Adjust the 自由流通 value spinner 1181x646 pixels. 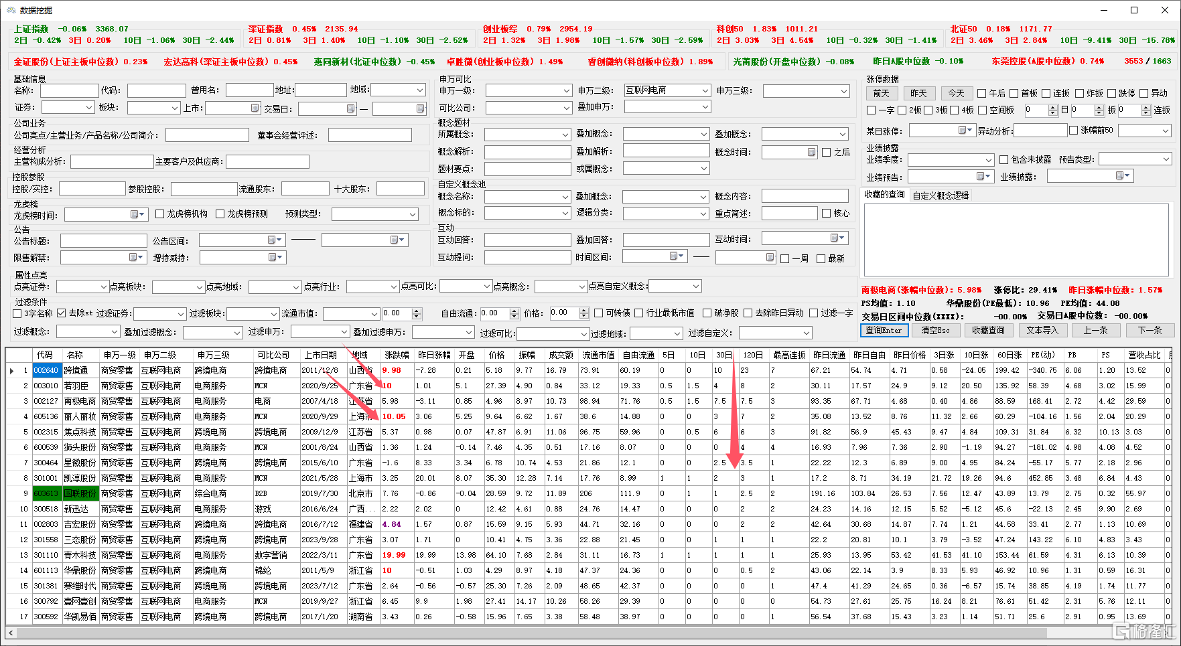coord(514,313)
